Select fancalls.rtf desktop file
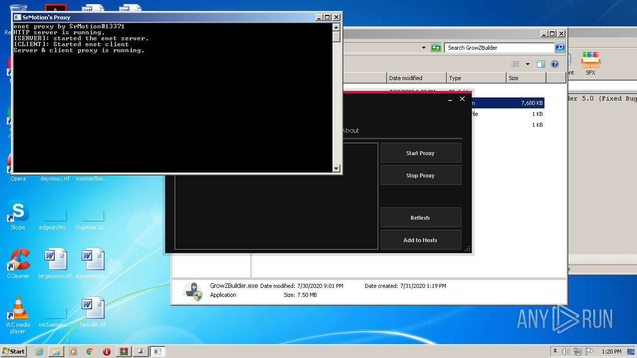 tap(93, 313)
